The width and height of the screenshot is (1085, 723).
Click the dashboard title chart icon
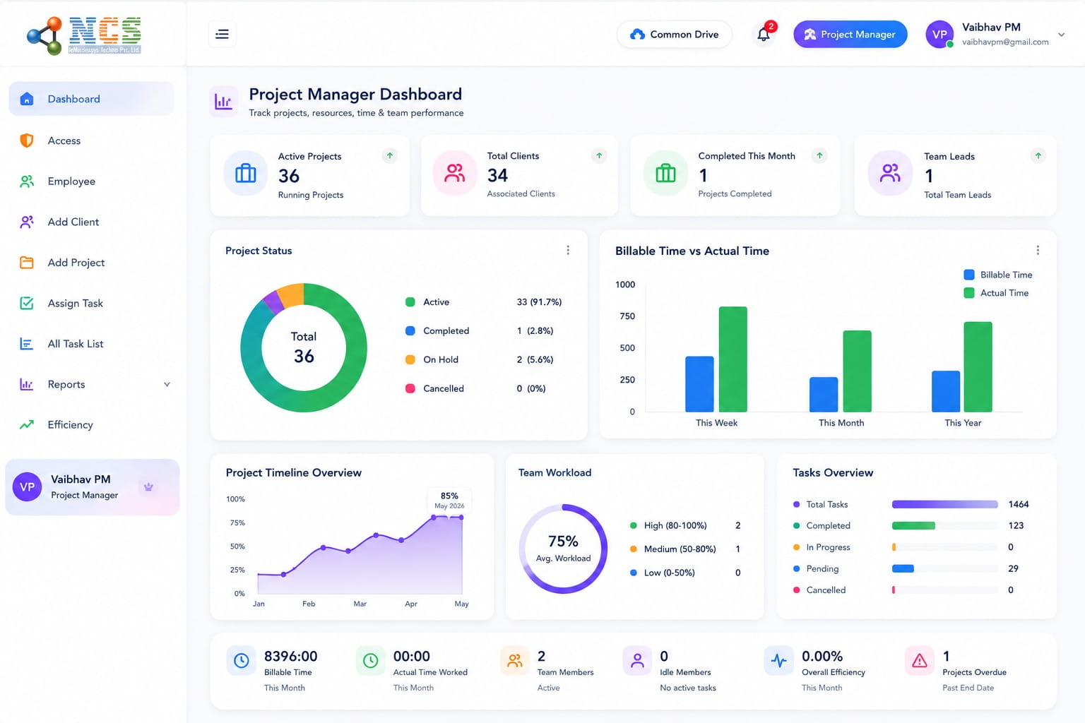coord(223,102)
